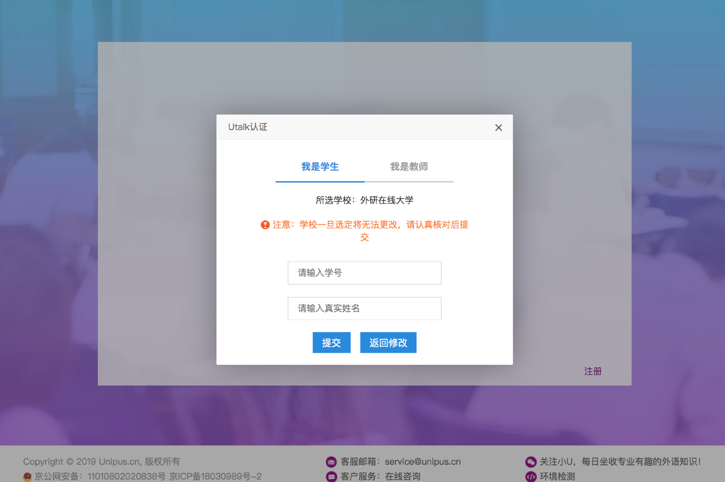Open the 京ICP备18030989号-2 link

pyautogui.click(x=215, y=477)
